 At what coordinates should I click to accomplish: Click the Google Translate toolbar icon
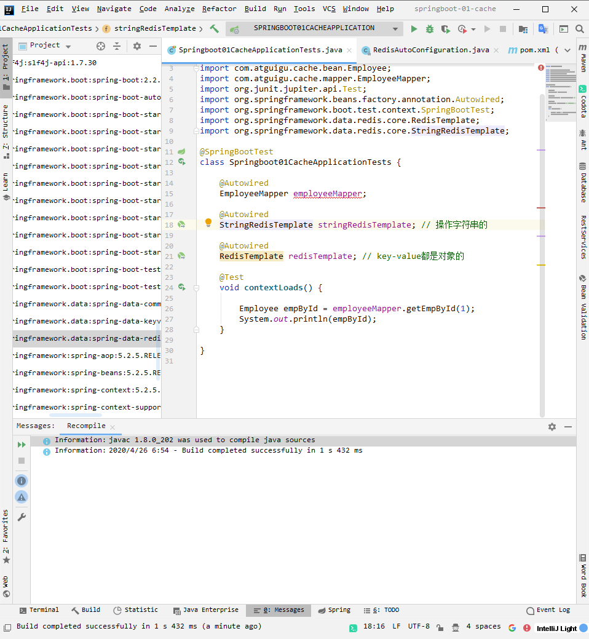[543, 28]
